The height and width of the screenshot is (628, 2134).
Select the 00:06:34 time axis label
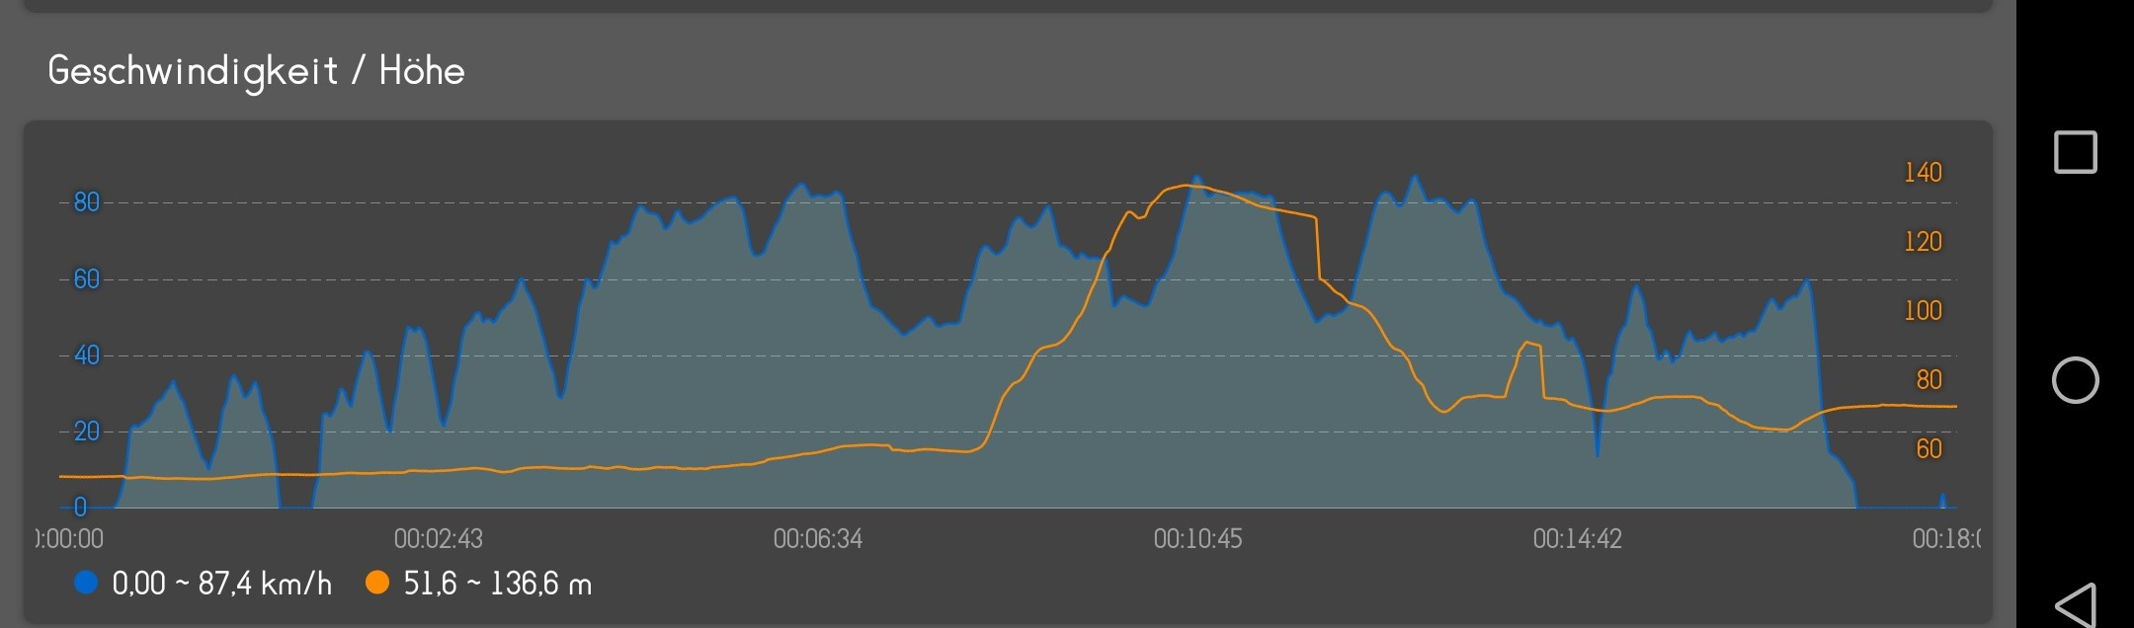817,539
